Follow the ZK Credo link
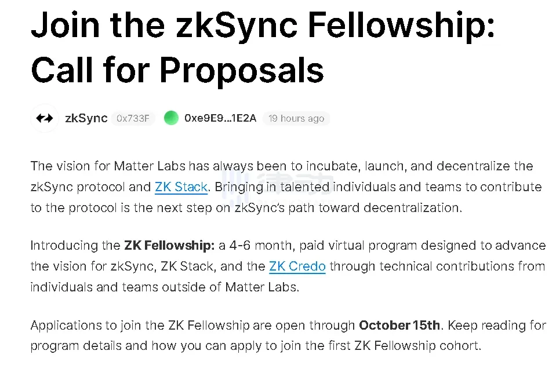Viewport: 556px width, 376px height. [297, 267]
